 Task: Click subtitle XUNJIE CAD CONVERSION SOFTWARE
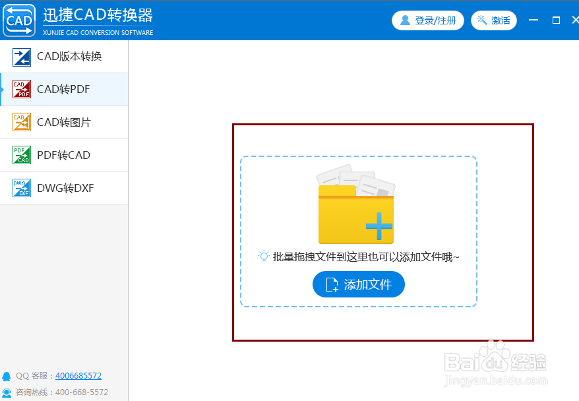tap(98, 32)
